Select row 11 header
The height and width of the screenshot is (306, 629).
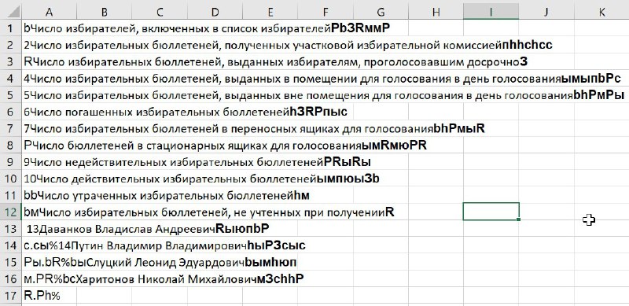click(x=10, y=195)
